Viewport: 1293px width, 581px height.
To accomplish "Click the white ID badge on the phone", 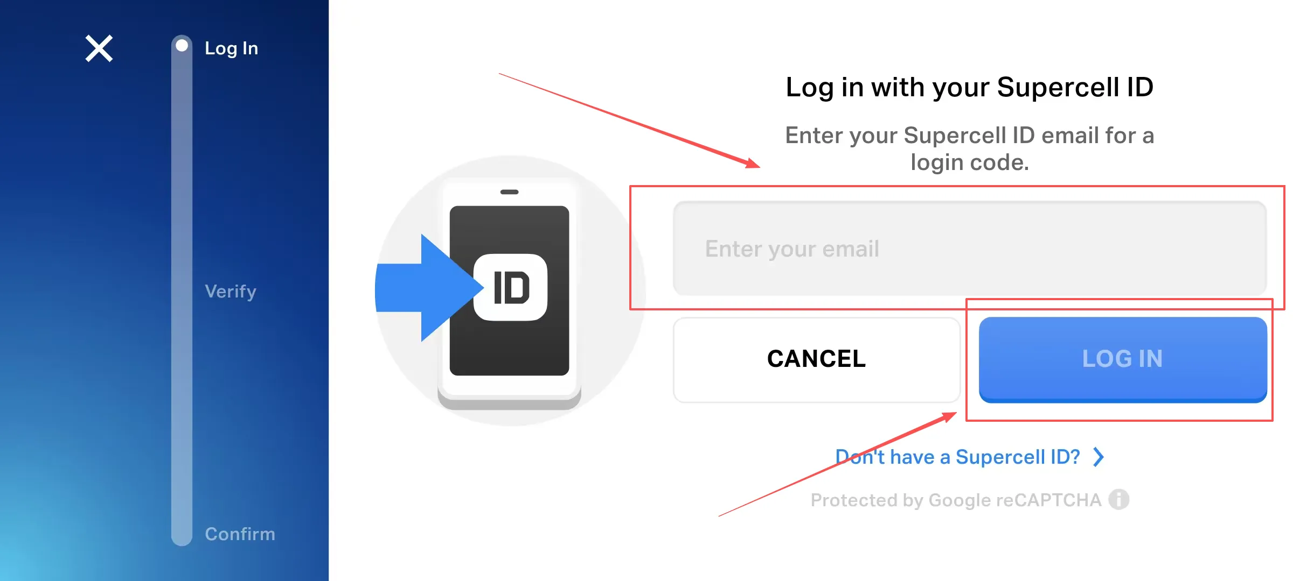I will (x=510, y=287).
